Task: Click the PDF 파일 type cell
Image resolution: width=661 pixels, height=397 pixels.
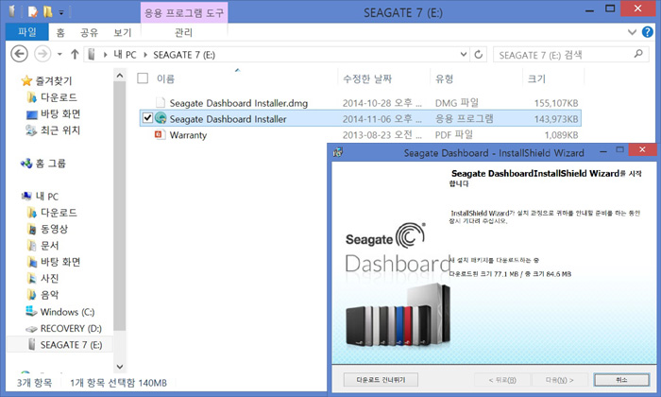Action: 453,134
